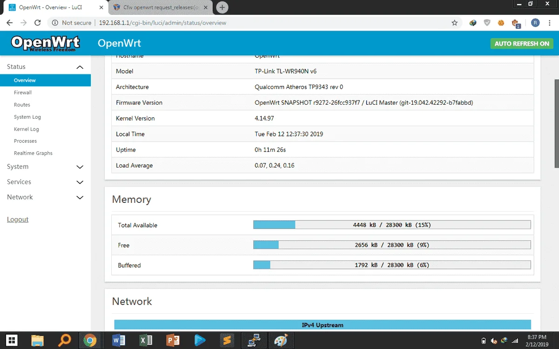
Task: Open a new browser tab
Action: pyautogui.click(x=222, y=7)
